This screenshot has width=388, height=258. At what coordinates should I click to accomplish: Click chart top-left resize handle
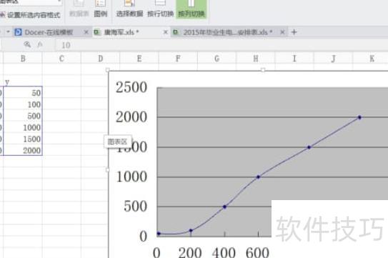tap(108, 70)
